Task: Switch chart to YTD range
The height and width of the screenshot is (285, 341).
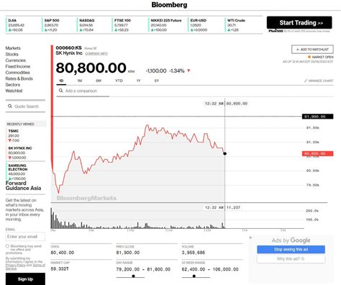Action: click(x=119, y=81)
